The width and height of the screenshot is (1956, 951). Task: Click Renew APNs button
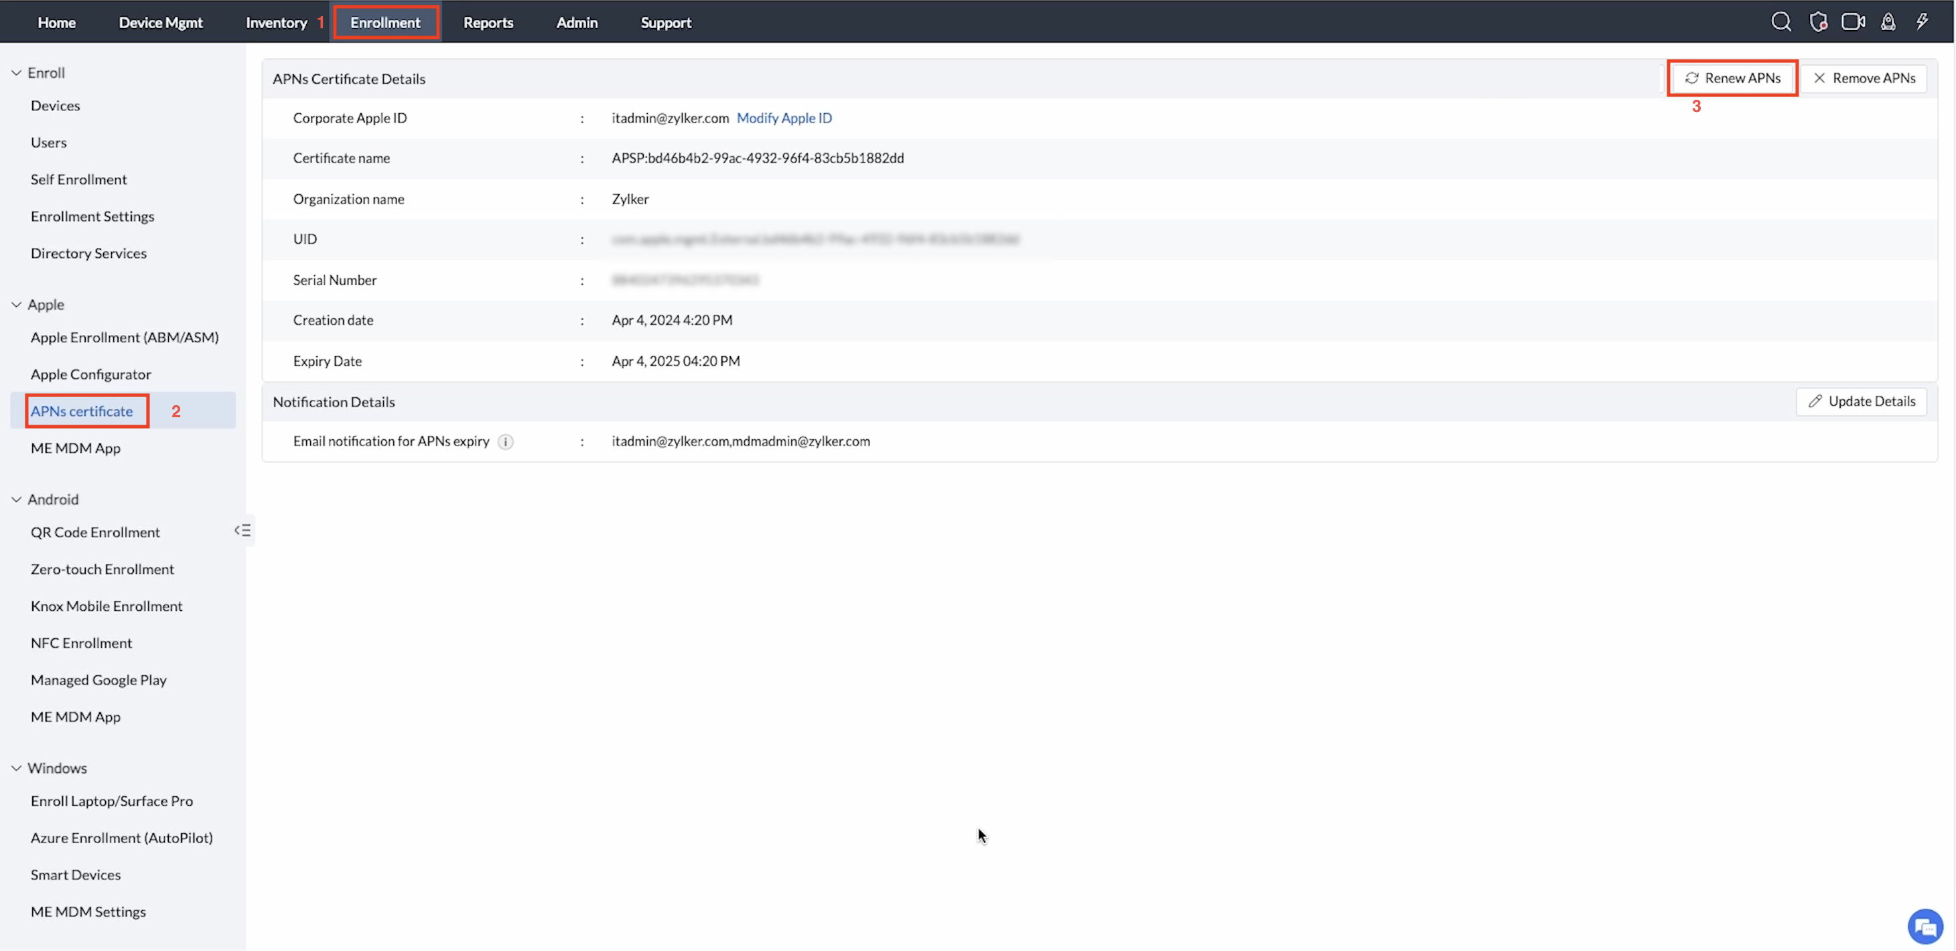pos(1732,78)
